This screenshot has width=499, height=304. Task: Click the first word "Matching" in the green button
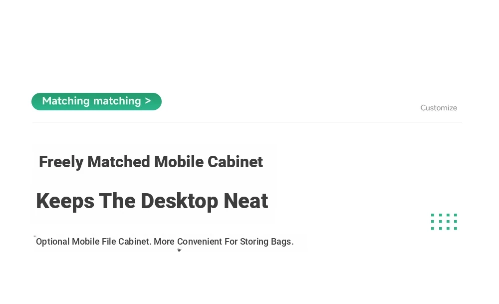coord(66,101)
